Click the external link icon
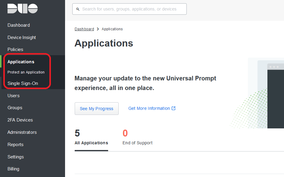 pyautogui.click(x=173, y=108)
